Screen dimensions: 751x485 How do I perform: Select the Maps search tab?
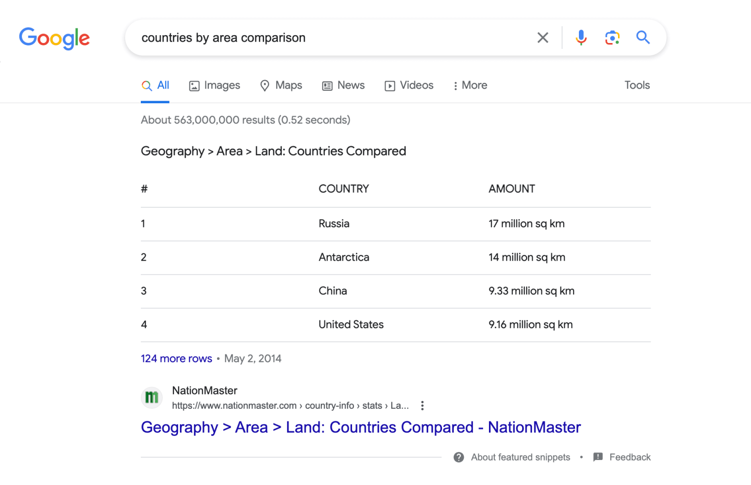(x=281, y=85)
